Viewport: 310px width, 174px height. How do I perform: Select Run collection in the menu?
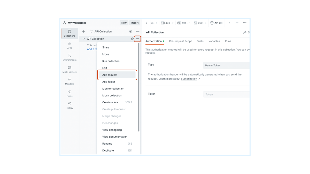pyautogui.click(x=111, y=61)
